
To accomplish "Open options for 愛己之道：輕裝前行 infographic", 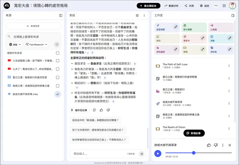I will pos(229,91).
